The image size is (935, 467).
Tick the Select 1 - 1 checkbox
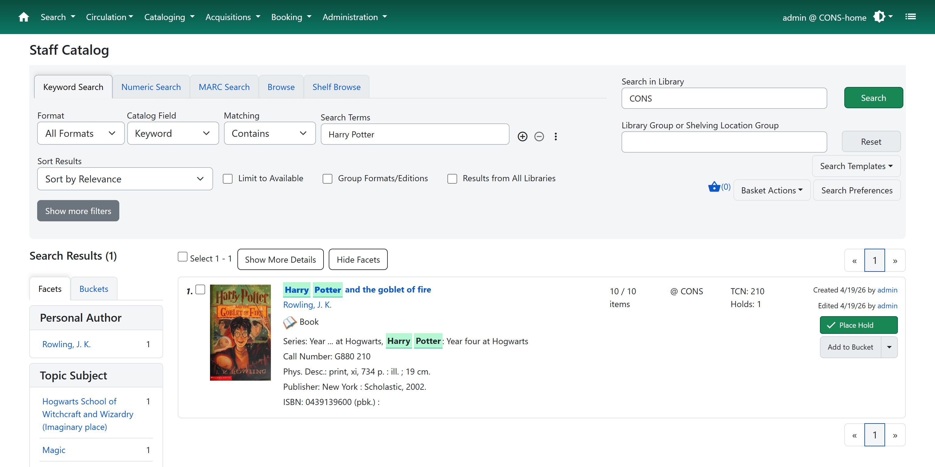tap(183, 257)
